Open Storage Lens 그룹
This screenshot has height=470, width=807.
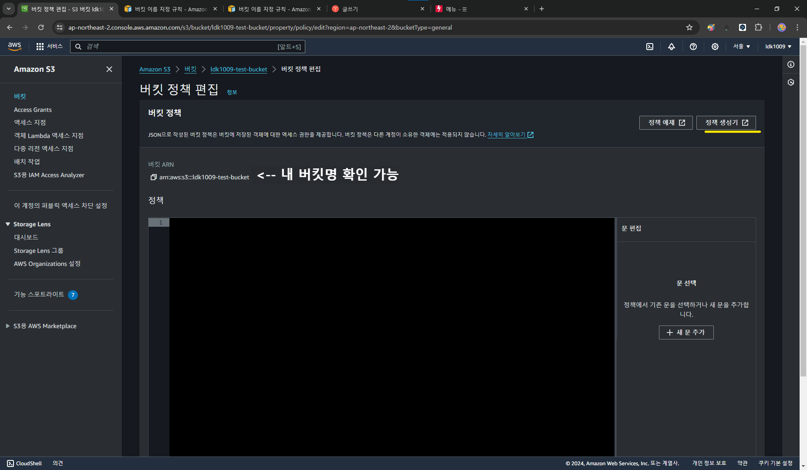click(39, 251)
